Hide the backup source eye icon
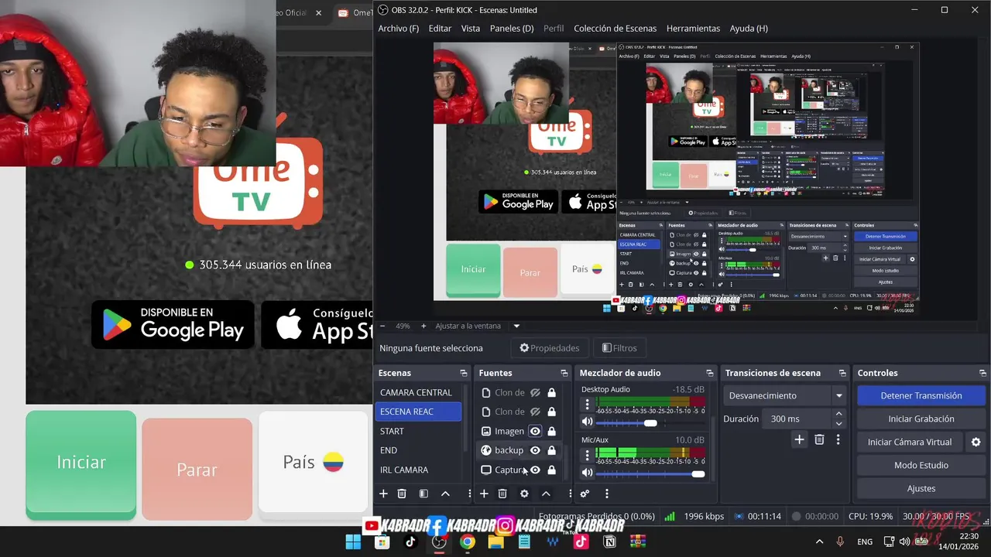Screen dimensions: 991x557 pyautogui.click(x=535, y=450)
